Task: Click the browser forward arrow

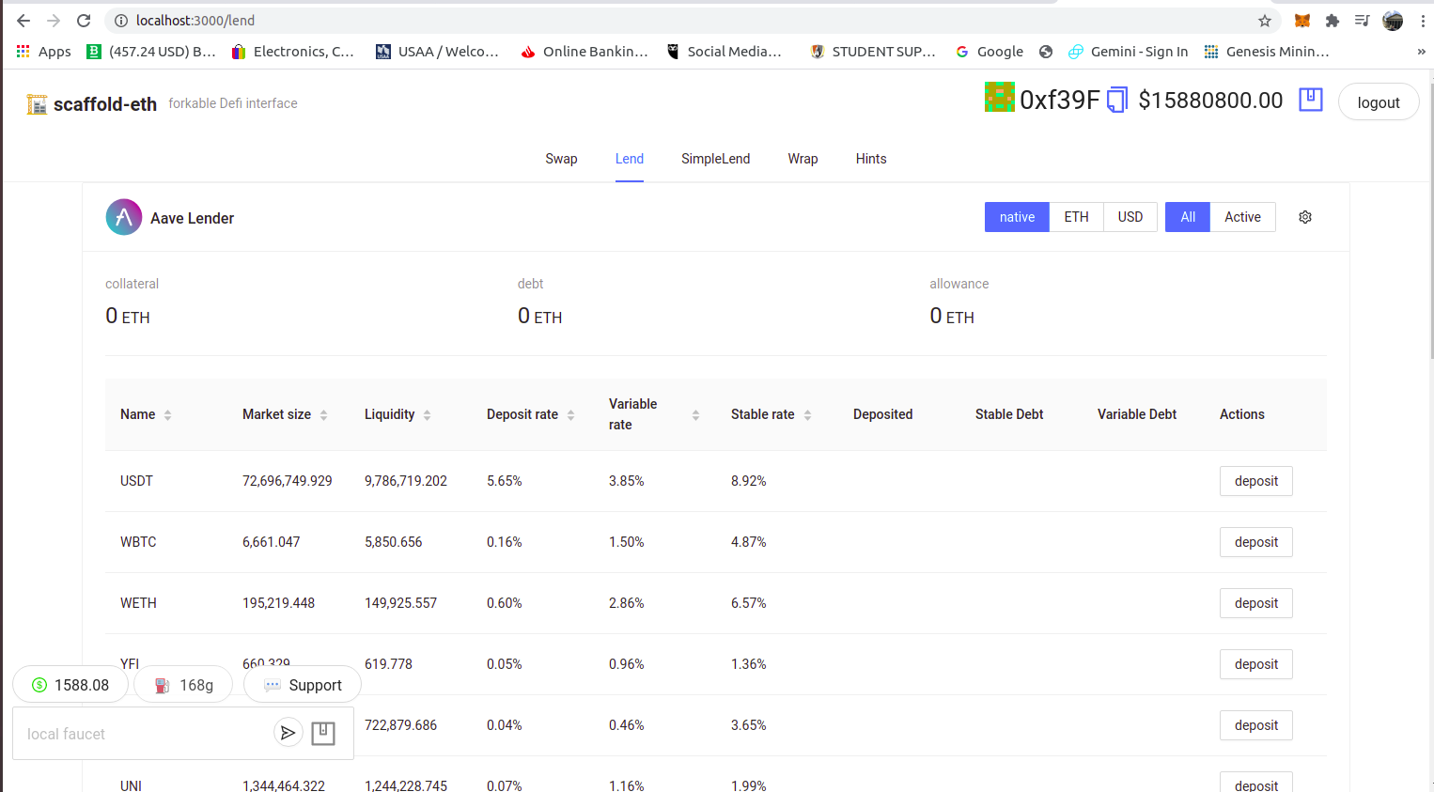Action: pyautogui.click(x=54, y=21)
